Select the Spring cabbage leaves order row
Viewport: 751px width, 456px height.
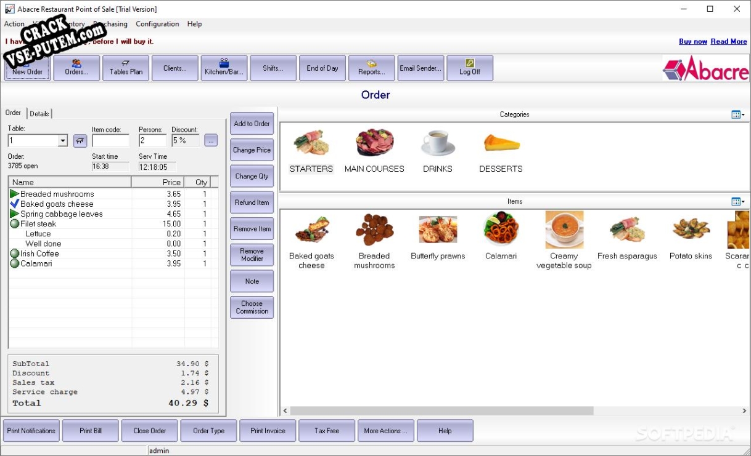pos(113,214)
